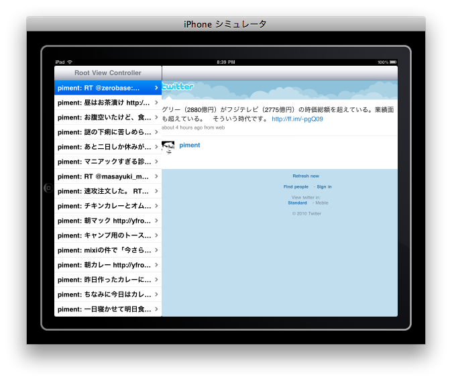The height and width of the screenshot is (381, 452).
Task: Select row 'piment: 朝カレー http://yfro...'
Action: pyautogui.click(x=108, y=265)
